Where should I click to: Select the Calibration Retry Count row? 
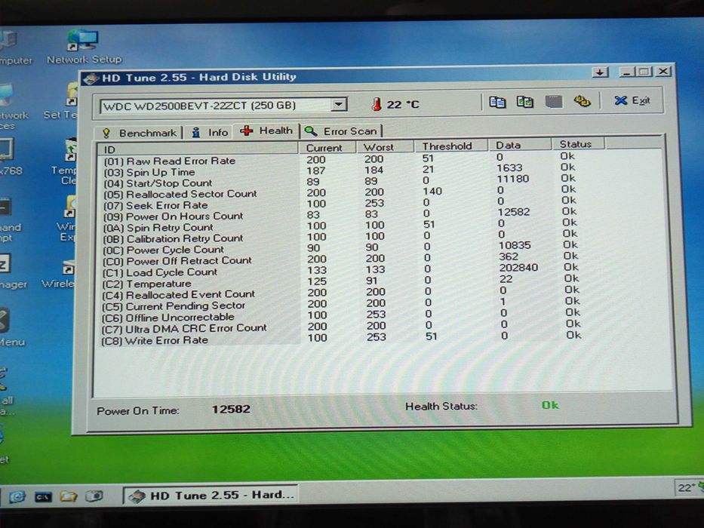[x=341, y=237]
